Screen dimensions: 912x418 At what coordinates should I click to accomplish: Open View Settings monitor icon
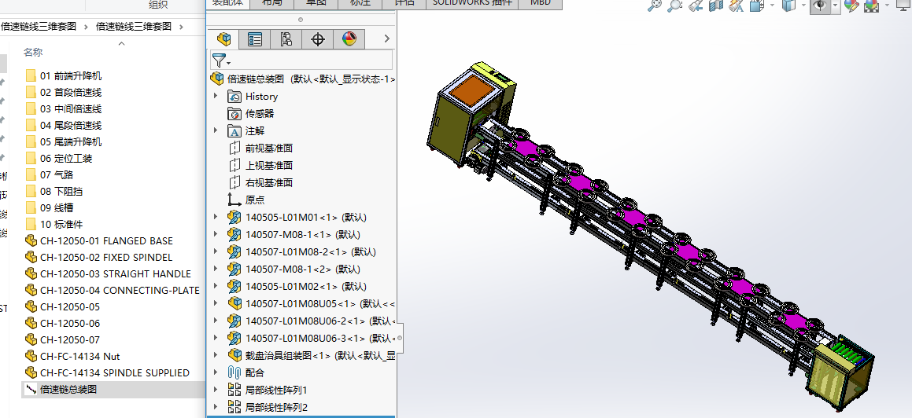click(903, 5)
